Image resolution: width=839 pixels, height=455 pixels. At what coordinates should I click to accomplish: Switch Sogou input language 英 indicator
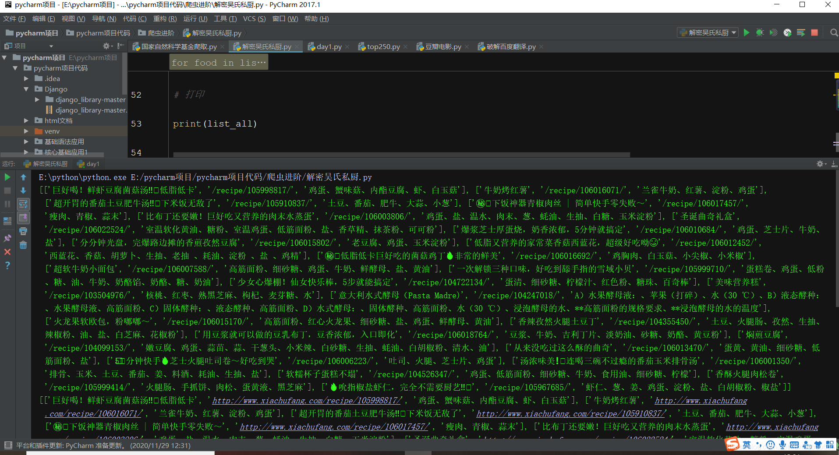coord(747,445)
